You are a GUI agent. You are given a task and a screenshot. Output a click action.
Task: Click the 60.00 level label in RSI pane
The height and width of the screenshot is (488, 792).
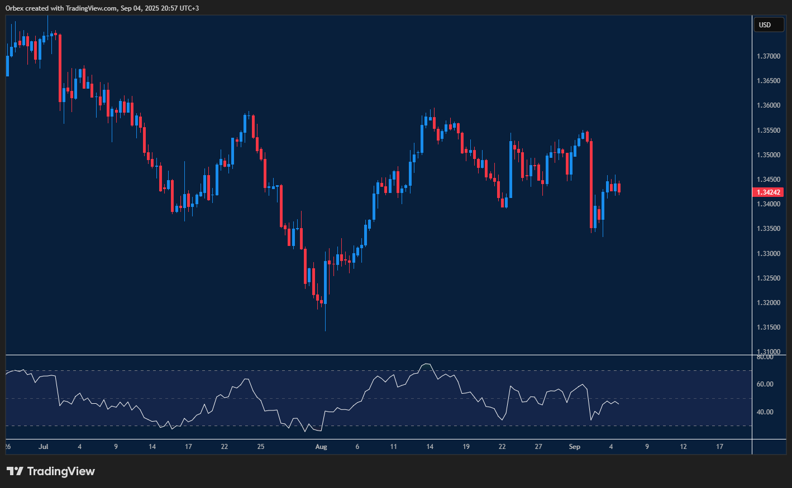765,384
